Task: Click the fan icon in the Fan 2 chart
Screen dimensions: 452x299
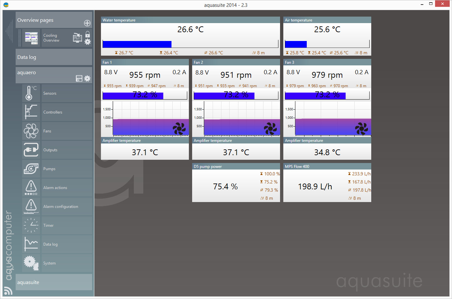Action: [x=270, y=129]
